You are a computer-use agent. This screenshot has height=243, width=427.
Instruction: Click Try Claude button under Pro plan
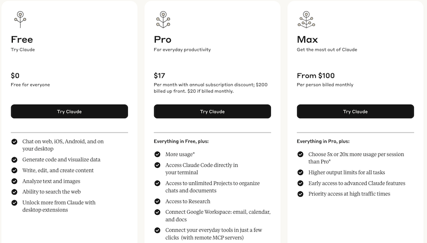212,111
